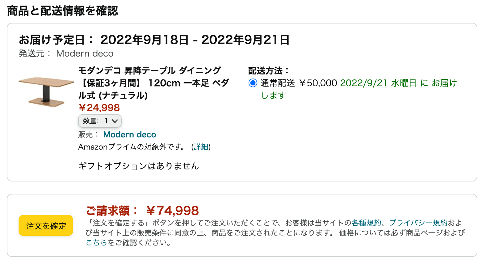Screen dimensions: 486x264
Task: Click the 発送元 Modern deco shipper text
Action: tap(66, 53)
